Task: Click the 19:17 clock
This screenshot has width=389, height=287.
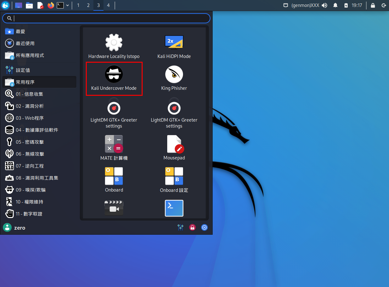Action: [357, 5]
